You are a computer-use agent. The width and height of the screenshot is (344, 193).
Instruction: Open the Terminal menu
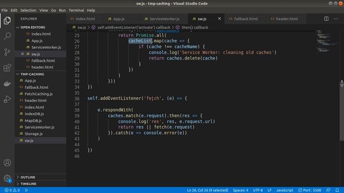pyautogui.click(x=76, y=10)
